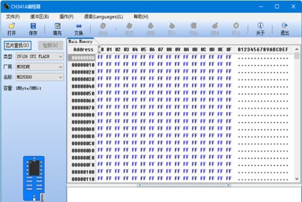Click the 0F column header in hex view
Screen dimensions: 302x202
[x=229, y=50]
